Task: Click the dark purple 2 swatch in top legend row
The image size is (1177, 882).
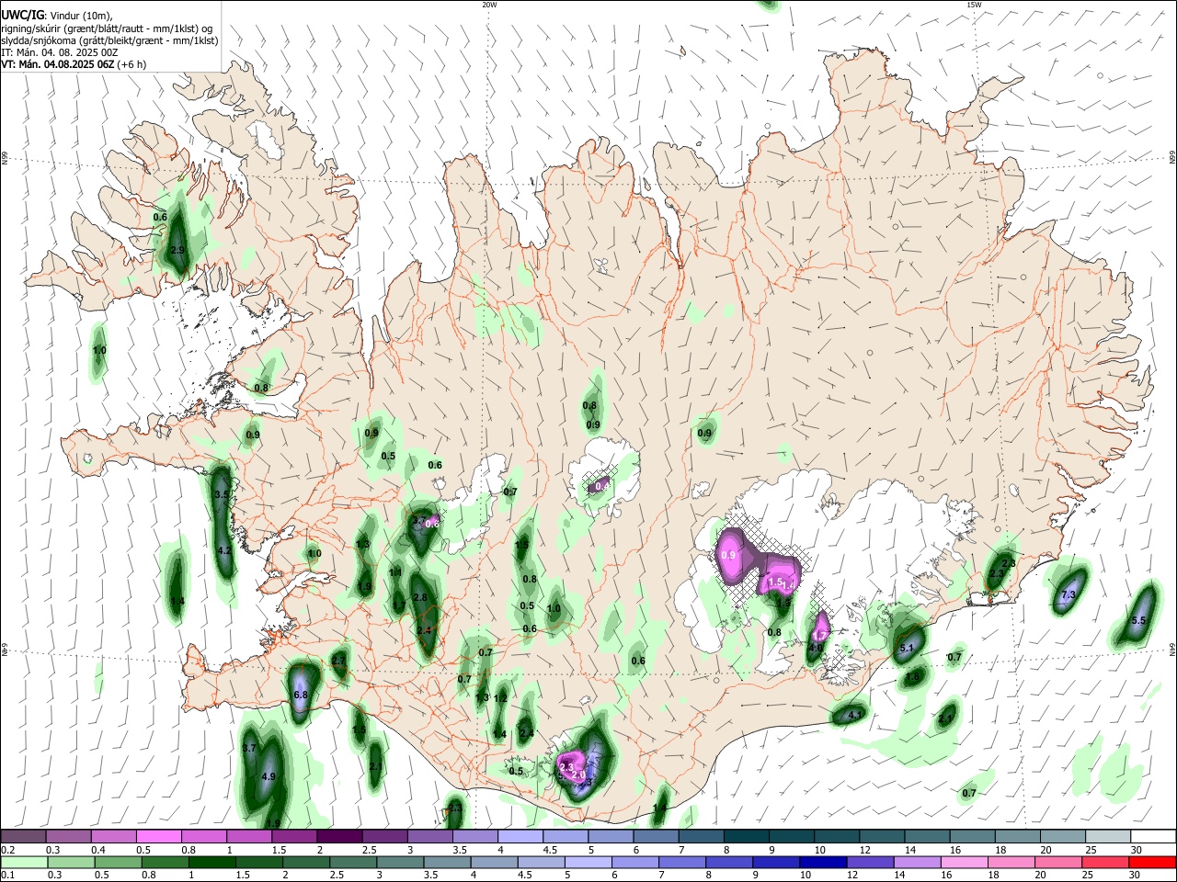Action: tap(338, 837)
